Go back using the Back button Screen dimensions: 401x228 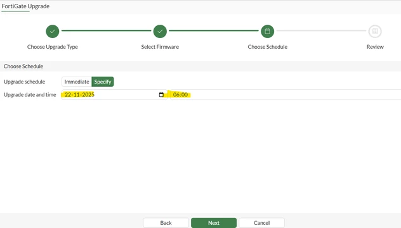(x=166, y=223)
